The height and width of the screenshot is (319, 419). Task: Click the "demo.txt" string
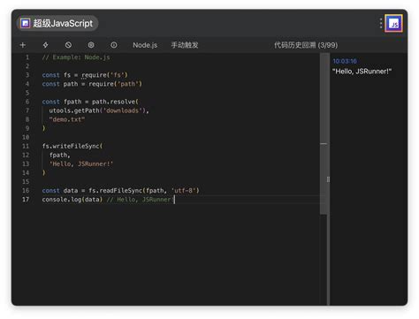[67, 119]
